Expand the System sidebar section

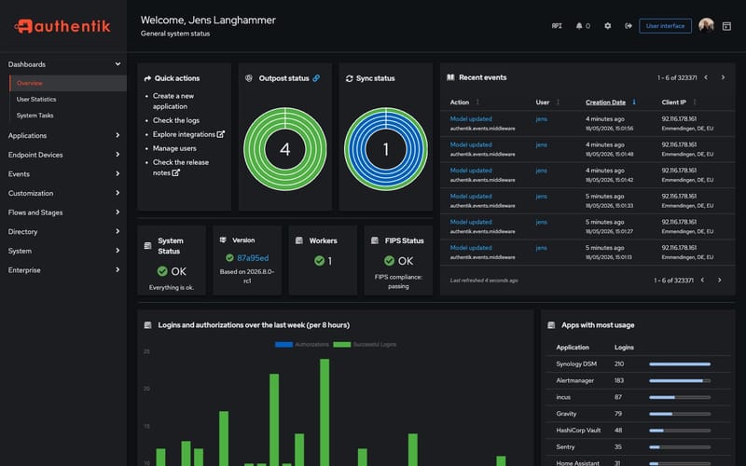click(63, 251)
